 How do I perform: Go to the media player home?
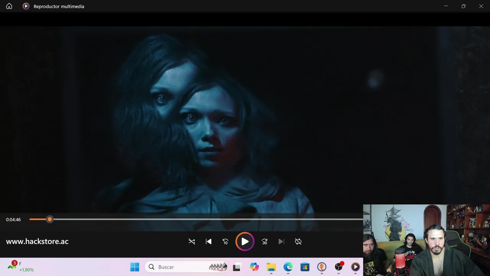[9, 6]
